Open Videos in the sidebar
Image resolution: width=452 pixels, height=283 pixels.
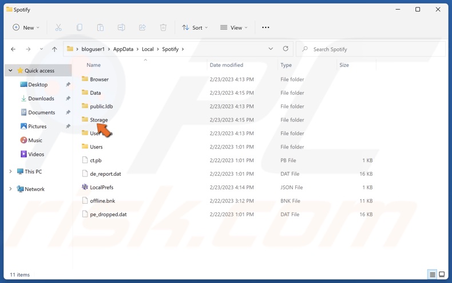coord(36,154)
